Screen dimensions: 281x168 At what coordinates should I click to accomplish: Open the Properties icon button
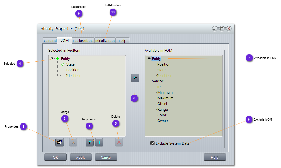[x=59, y=142]
